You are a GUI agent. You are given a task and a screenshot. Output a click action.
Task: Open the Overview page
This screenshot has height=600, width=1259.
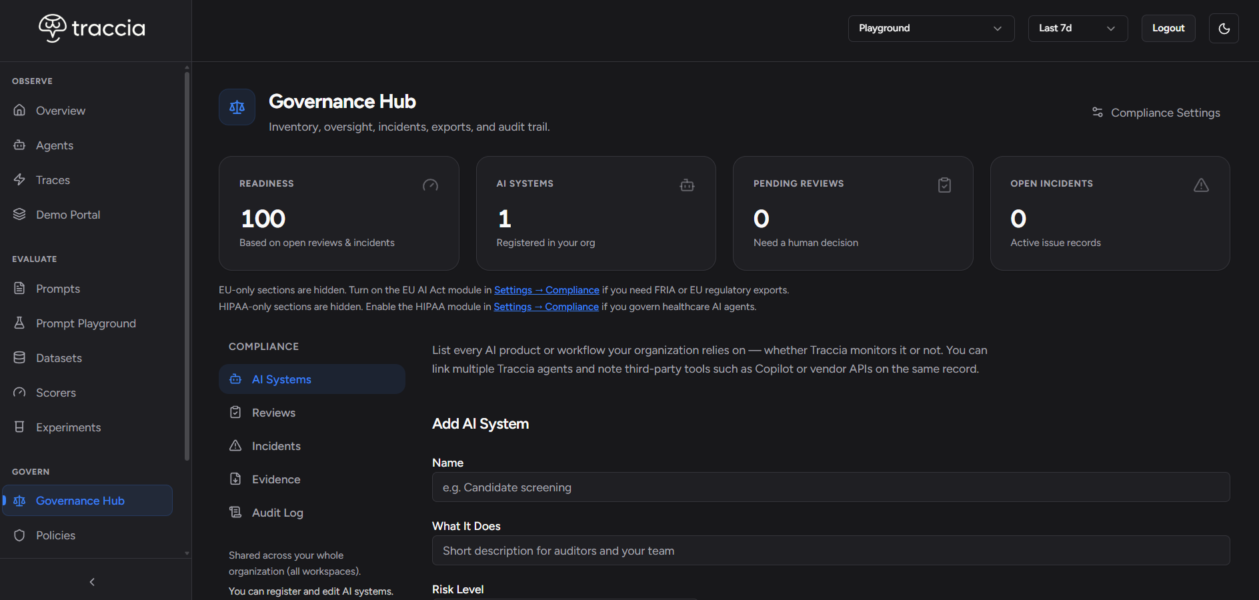point(61,110)
